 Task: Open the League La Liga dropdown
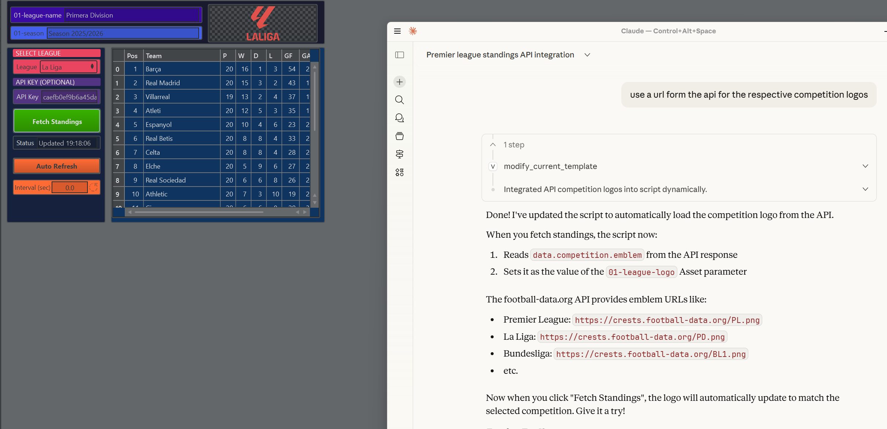(x=69, y=67)
